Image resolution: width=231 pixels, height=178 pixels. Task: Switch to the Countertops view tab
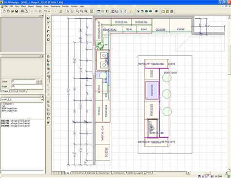[104, 173]
